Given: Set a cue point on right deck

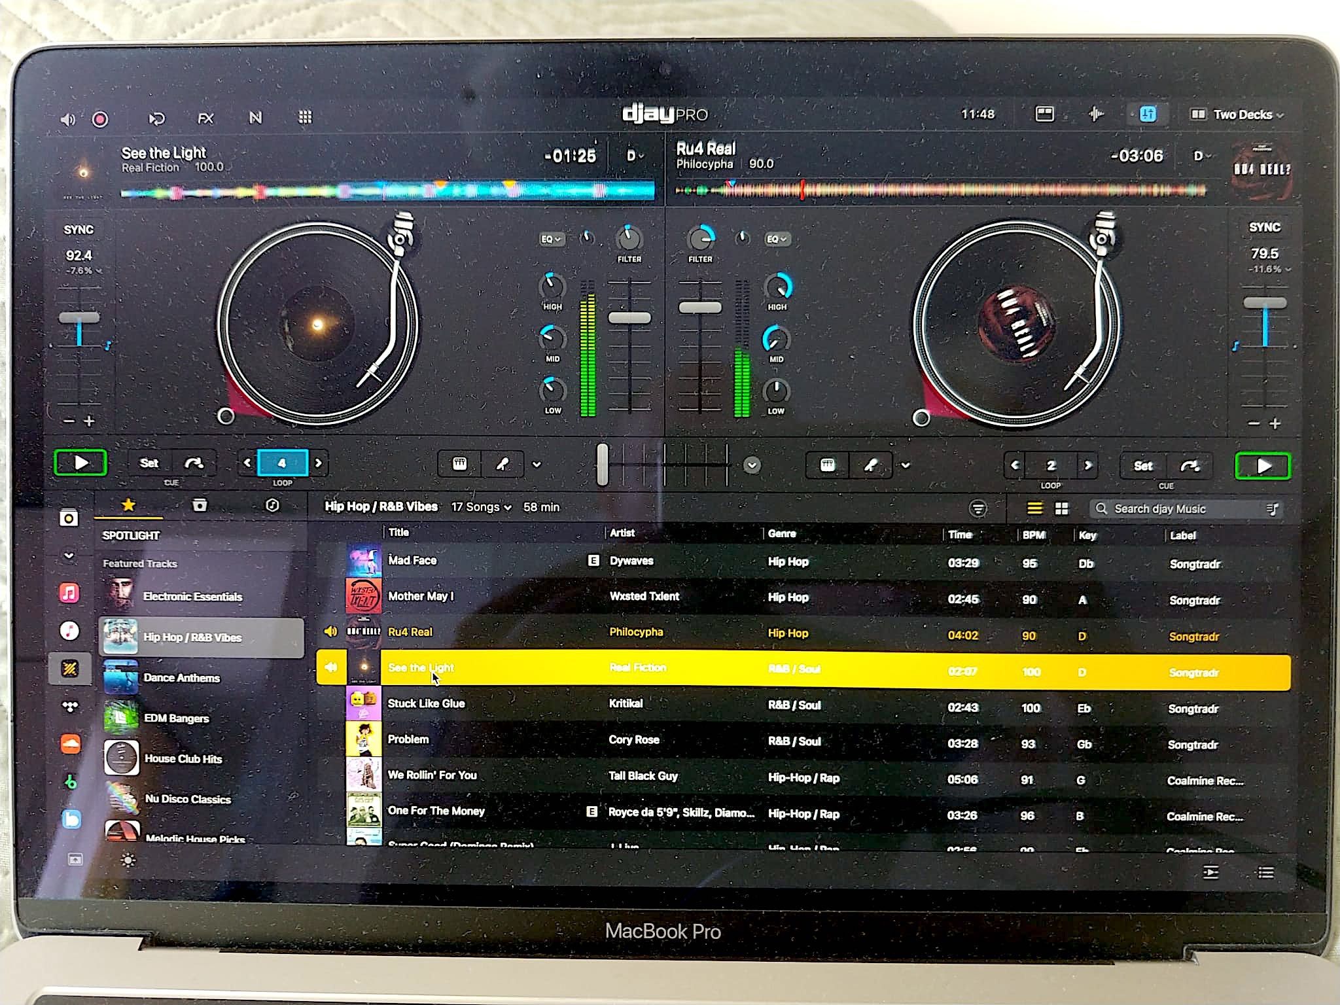Looking at the screenshot, I should (1142, 466).
